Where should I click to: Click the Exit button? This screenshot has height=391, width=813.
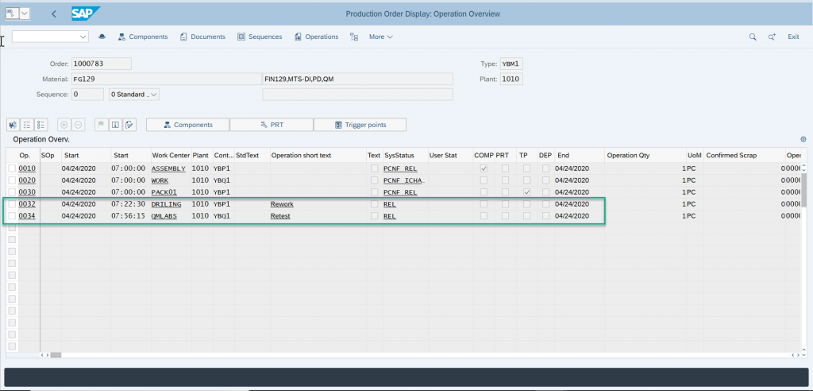click(793, 37)
